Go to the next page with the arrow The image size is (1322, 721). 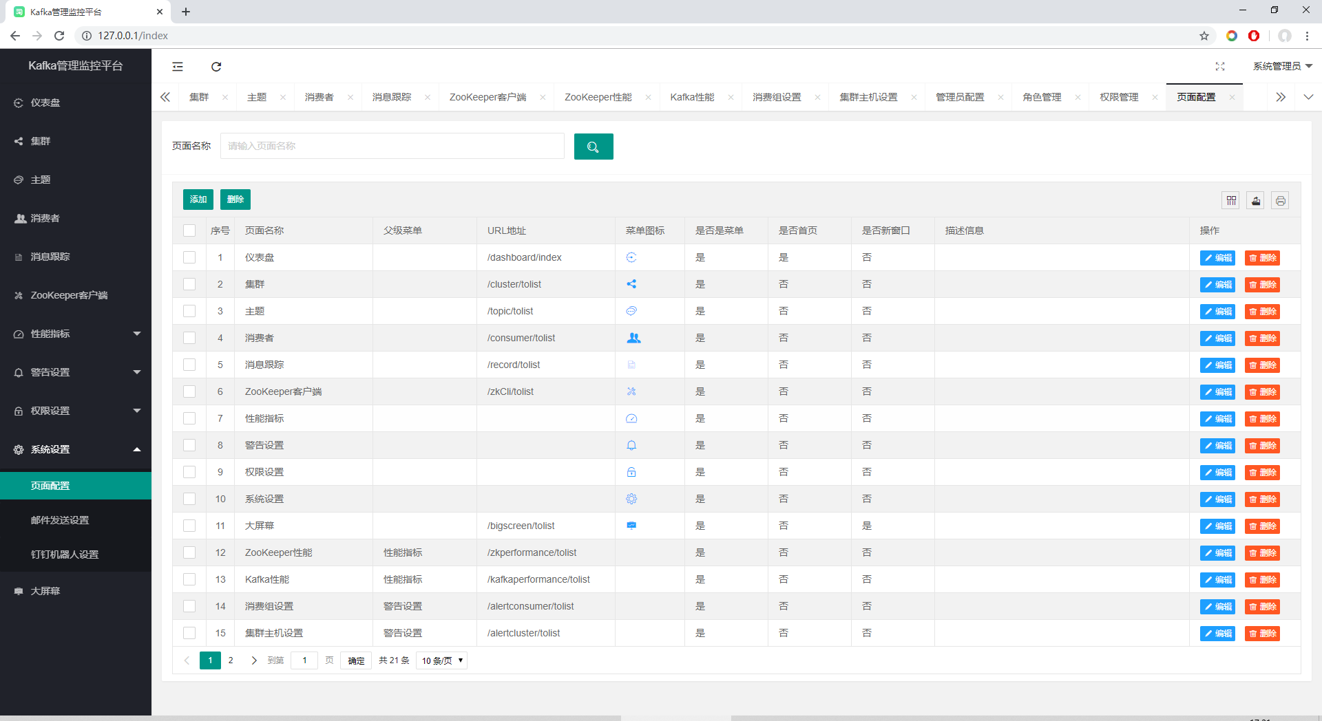click(254, 660)
